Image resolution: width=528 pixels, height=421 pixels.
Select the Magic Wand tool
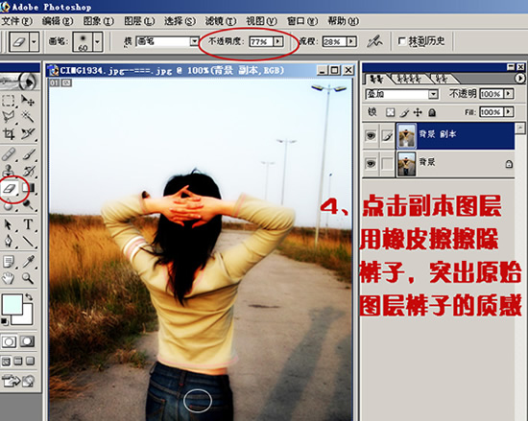tap(28, 117)
